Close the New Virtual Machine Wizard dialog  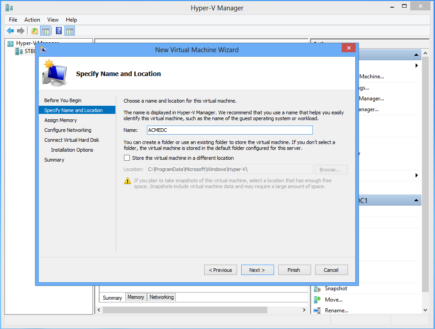tap(349, 48)
